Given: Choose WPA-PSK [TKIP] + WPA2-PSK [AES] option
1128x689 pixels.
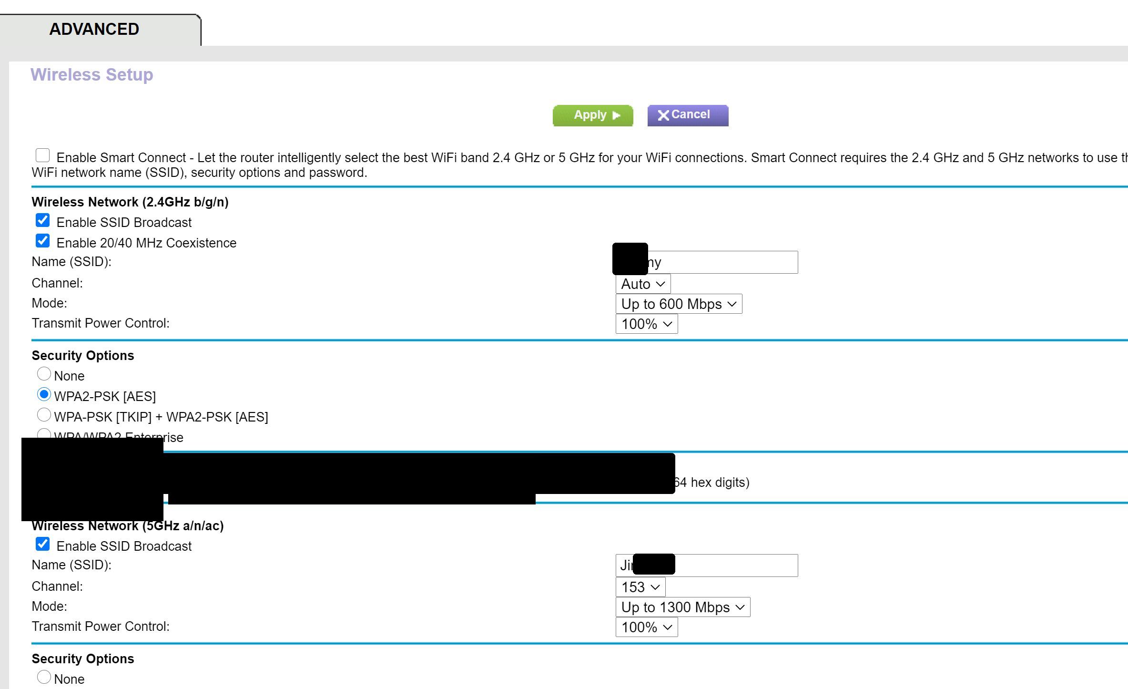Looking at the screenshot, I should 44,415.
